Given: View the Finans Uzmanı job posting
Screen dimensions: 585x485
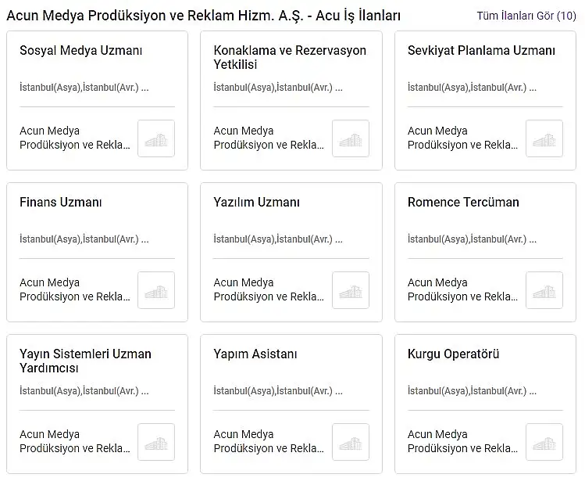Looking at the screenshot, I should click(61, 202).
